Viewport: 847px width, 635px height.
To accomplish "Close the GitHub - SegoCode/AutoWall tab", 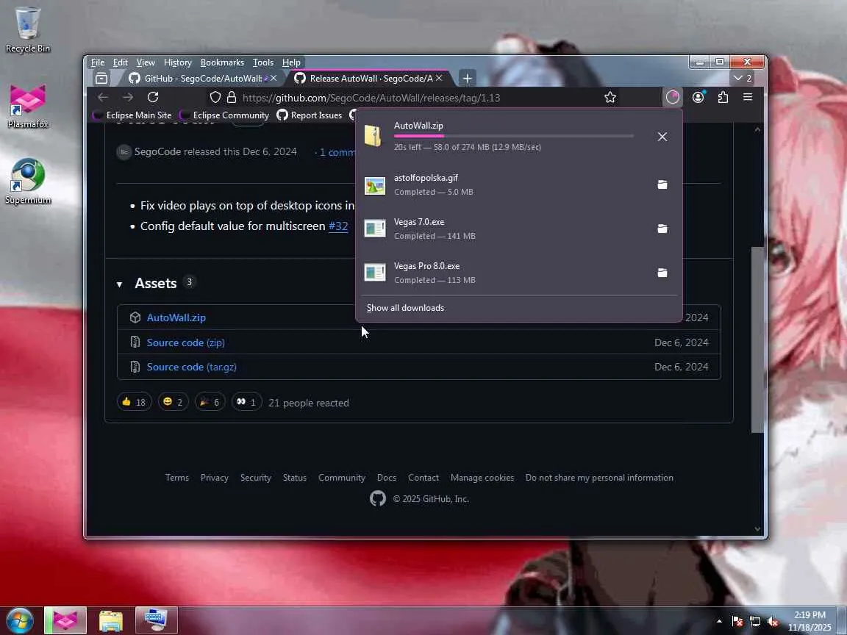I will pos(274,79).
